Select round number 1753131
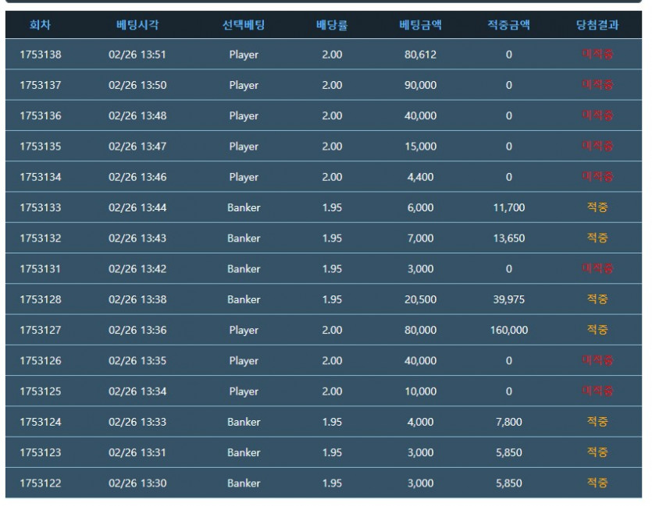Viewport: 652px width, 506px height. 41,269
